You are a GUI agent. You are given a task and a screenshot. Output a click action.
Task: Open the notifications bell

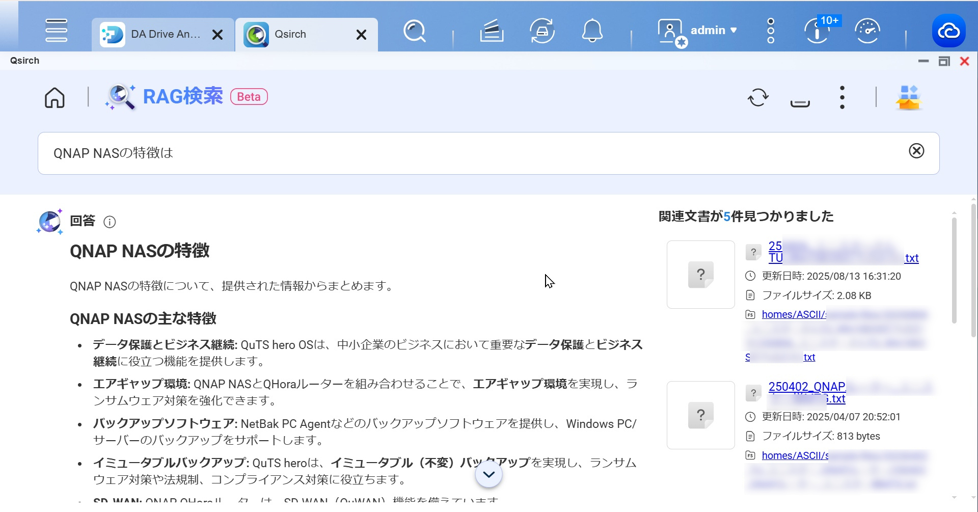coord(592,31)
